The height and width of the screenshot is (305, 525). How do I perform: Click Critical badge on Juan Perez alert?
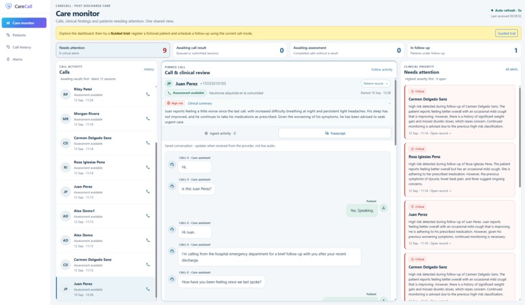pos(418,207)
